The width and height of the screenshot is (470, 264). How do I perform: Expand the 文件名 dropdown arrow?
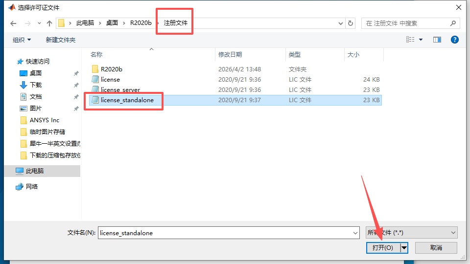(355, 233)
